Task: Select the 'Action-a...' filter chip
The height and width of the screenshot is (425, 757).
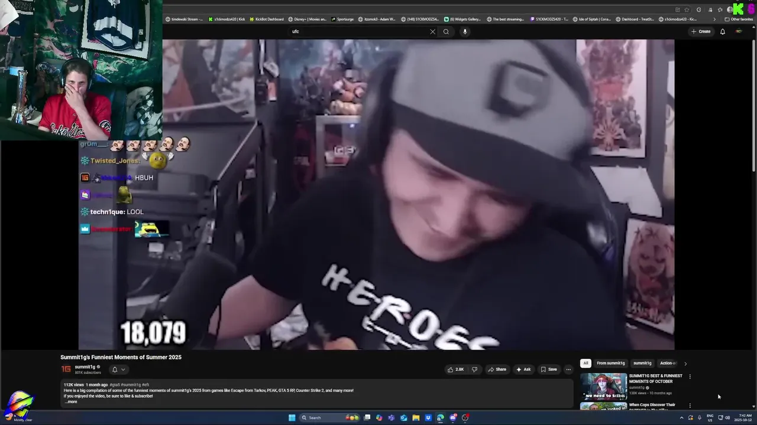Action: [x=667, y=363]
